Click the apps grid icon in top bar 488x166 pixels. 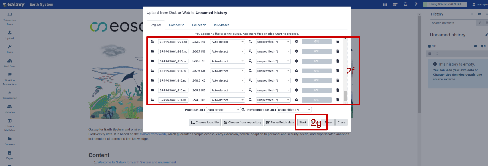(385, 4)
